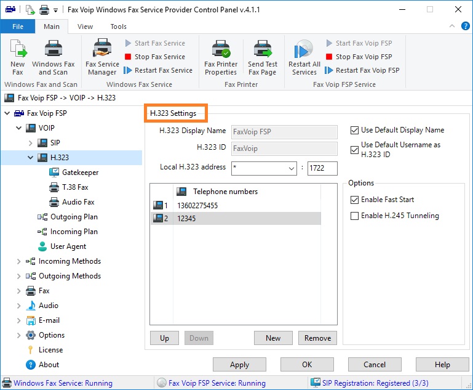Viewport: 473px width, 390px height.
Task: Expand the SIP tree node
Action: [x=31, y=143]
